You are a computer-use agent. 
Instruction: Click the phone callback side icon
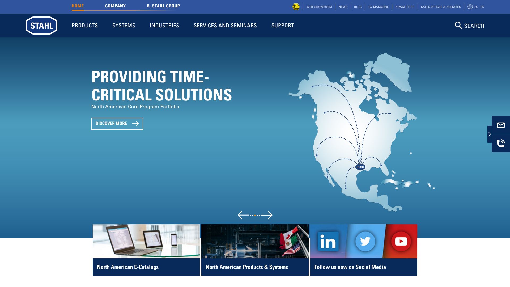(501, 143)
